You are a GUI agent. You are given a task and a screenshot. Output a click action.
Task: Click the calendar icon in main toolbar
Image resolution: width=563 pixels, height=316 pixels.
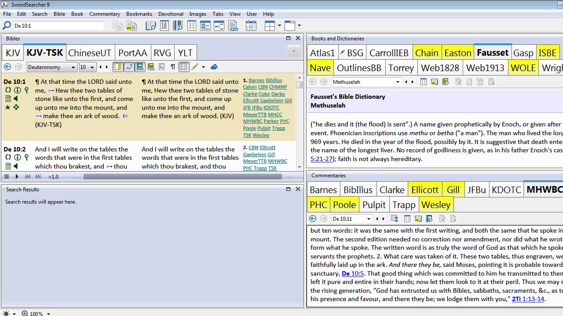click(251, 26)
